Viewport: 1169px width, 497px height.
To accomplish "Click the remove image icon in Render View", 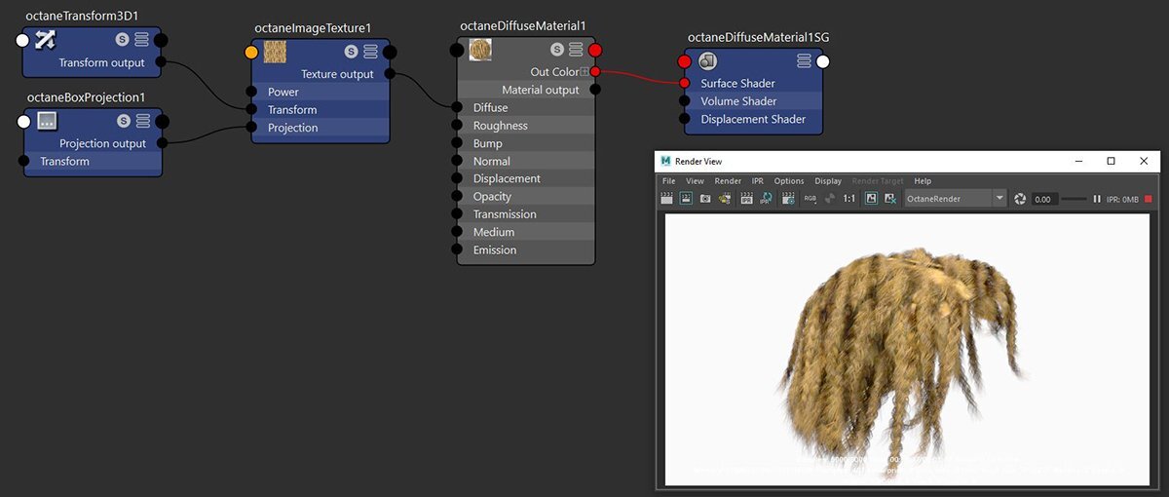I will click(890, 199).
